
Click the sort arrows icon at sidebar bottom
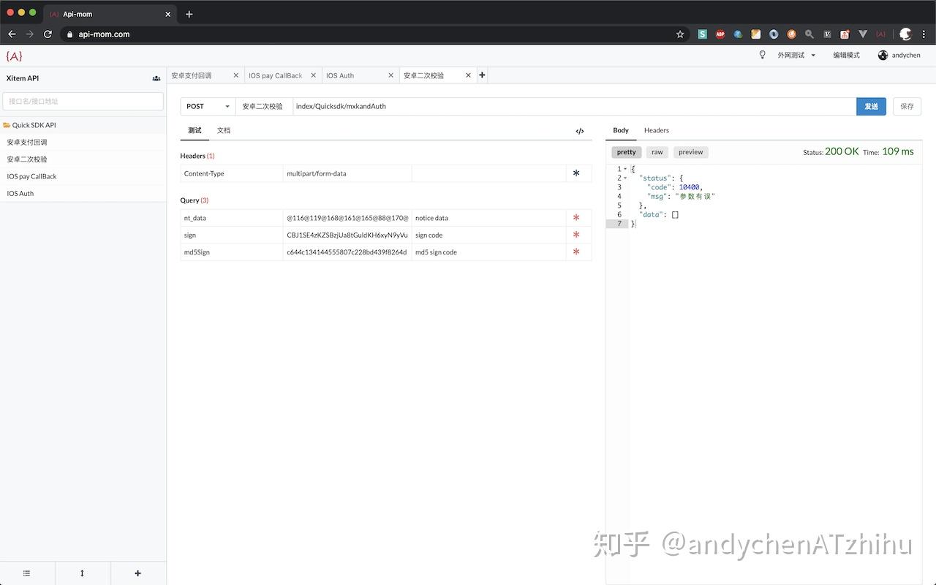pos(82,573)
